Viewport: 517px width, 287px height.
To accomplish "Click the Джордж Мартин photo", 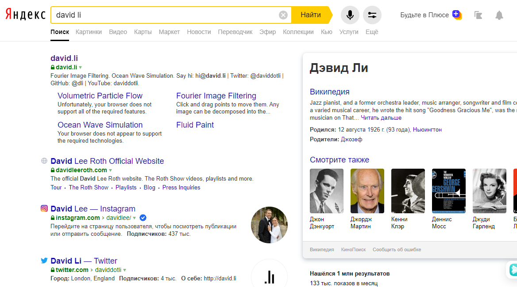I will pos(367,191).
